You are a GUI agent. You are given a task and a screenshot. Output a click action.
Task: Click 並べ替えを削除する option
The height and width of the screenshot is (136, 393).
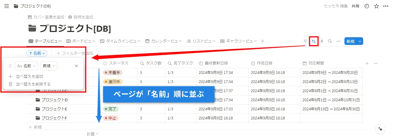30,84
